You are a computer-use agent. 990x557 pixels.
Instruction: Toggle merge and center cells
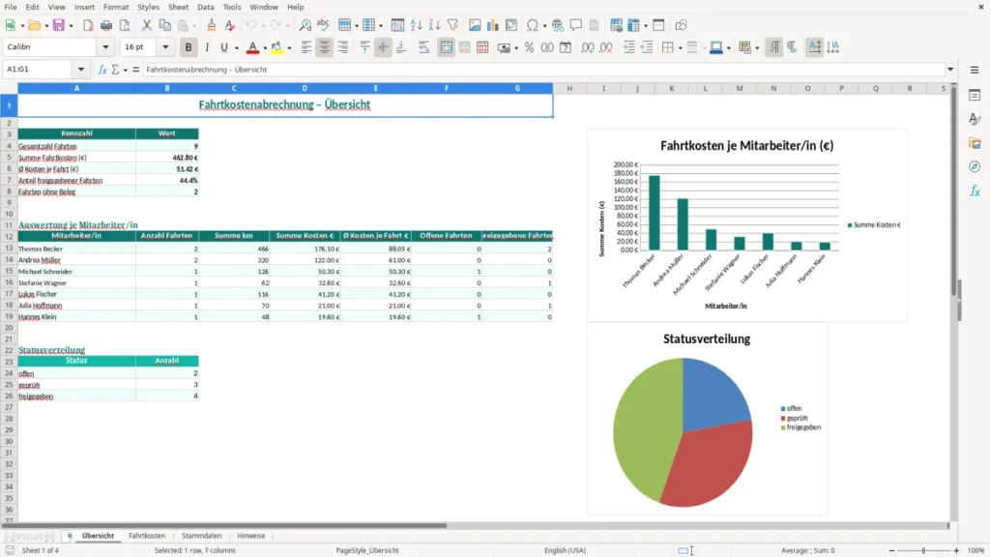tap(446, 47)
